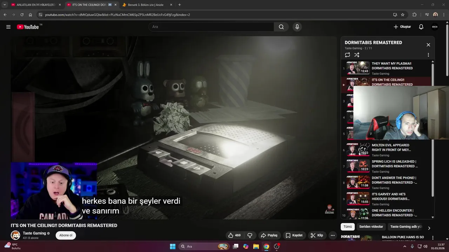Subscribe with Abone ol button

(x=66, y=235)
